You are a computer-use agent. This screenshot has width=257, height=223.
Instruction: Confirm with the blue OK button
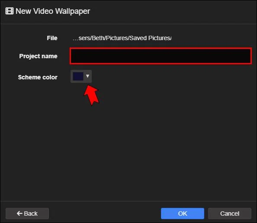pyautogui.click(x=183, y=214)
